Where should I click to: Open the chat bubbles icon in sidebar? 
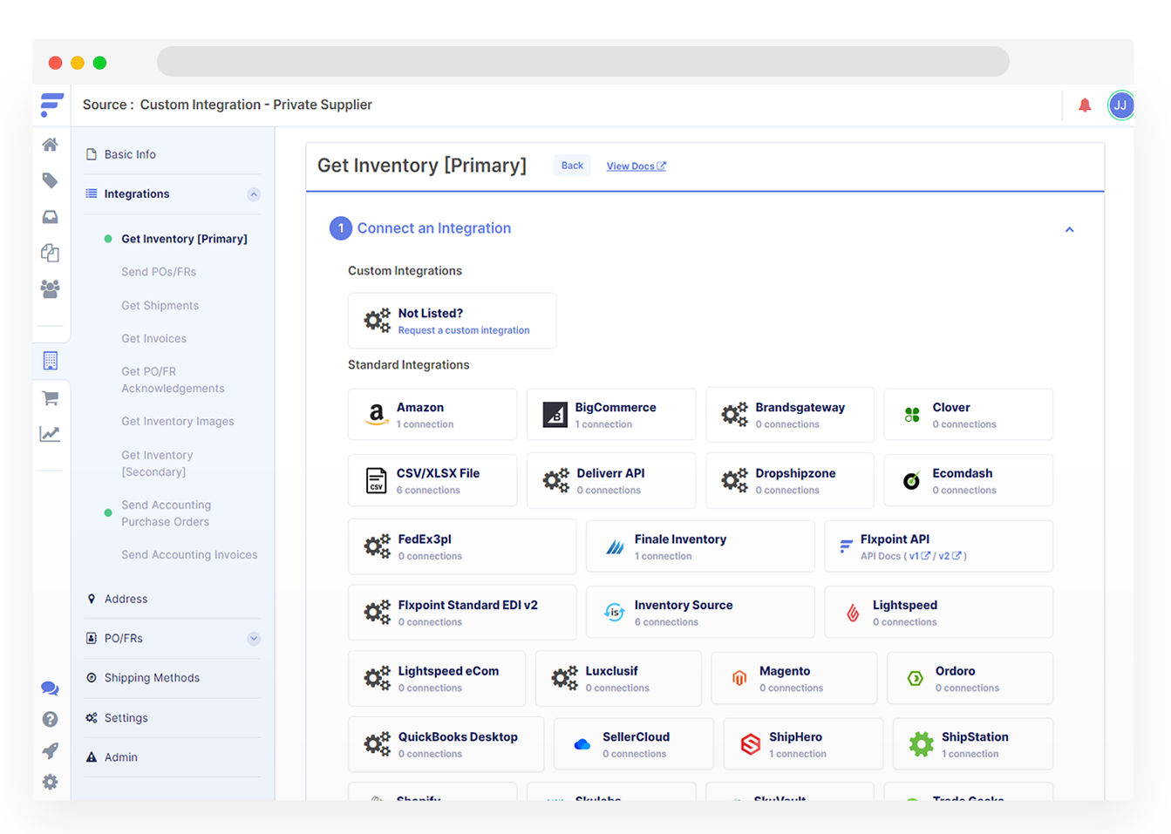point(51,688)
